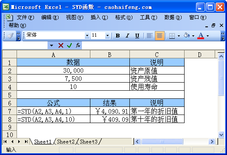Apply borders with the borders icon
Screen dimensions: 227x155
172,36
